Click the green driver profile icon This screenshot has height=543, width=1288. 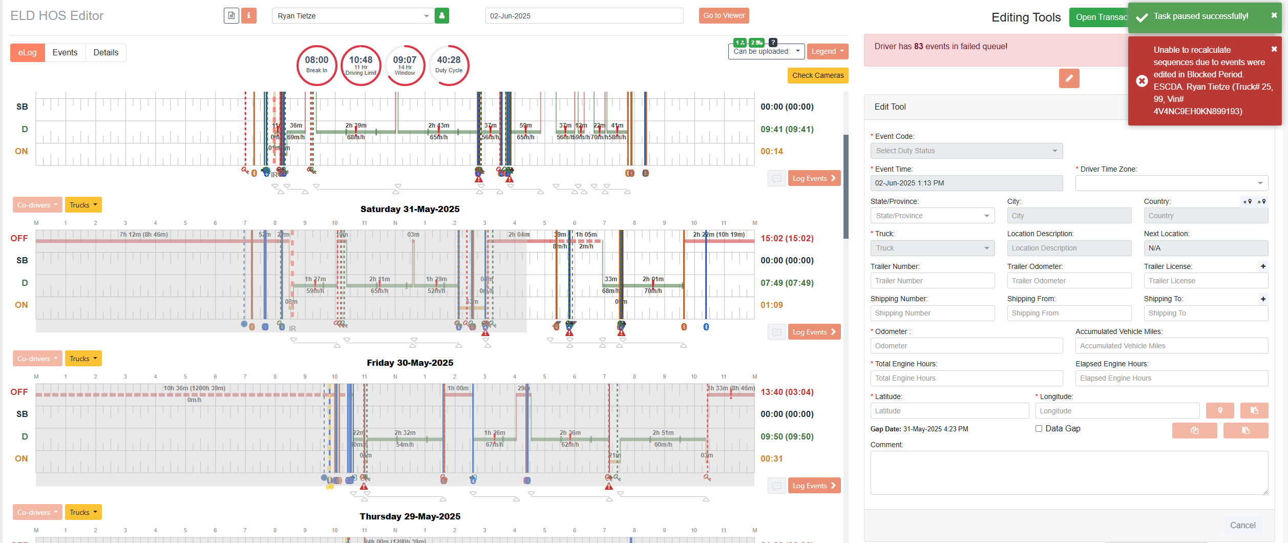[442, 16]
